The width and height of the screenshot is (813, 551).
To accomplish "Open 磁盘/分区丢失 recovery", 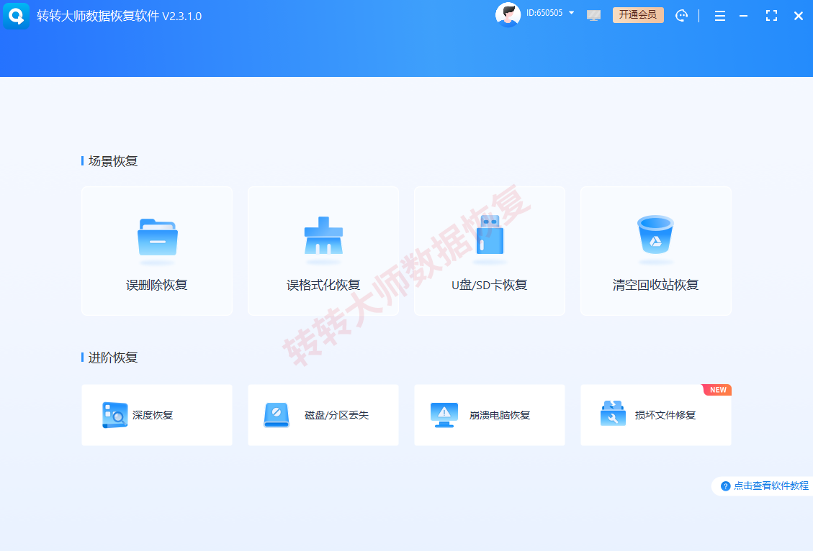I will click(x=323, y=415).
